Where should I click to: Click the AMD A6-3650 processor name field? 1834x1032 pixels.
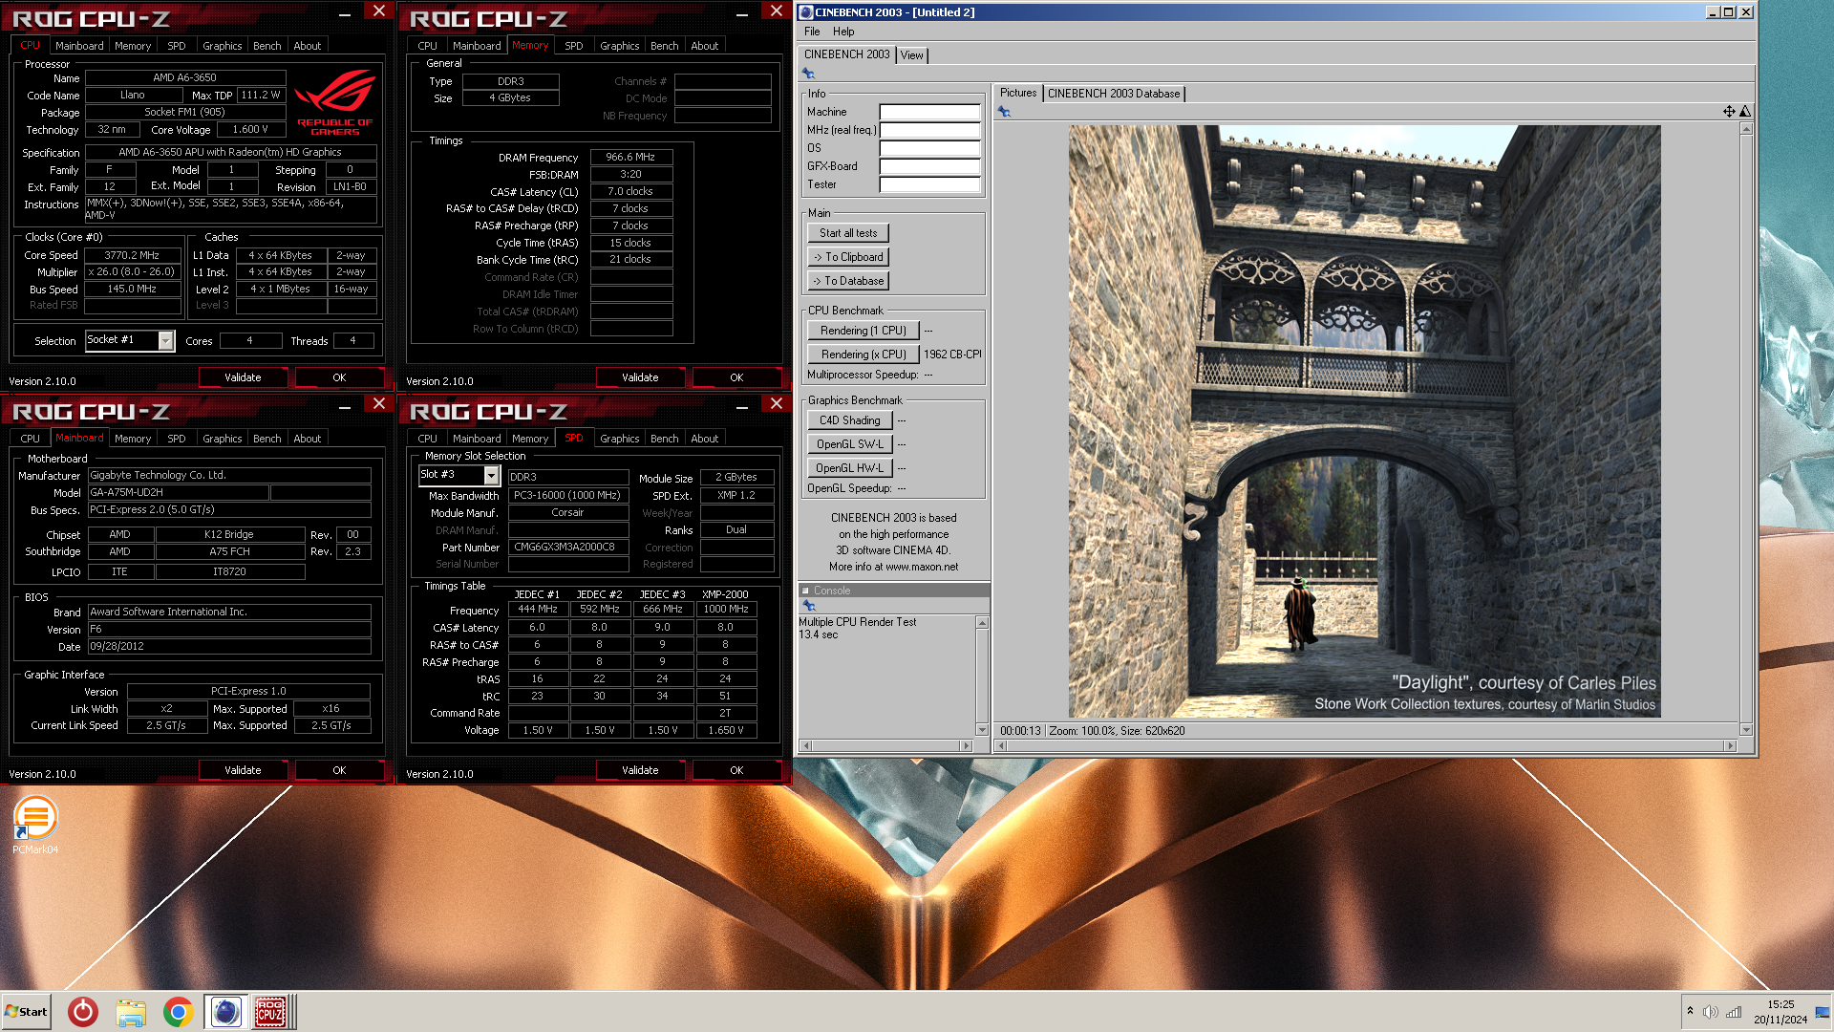point(185,78)
